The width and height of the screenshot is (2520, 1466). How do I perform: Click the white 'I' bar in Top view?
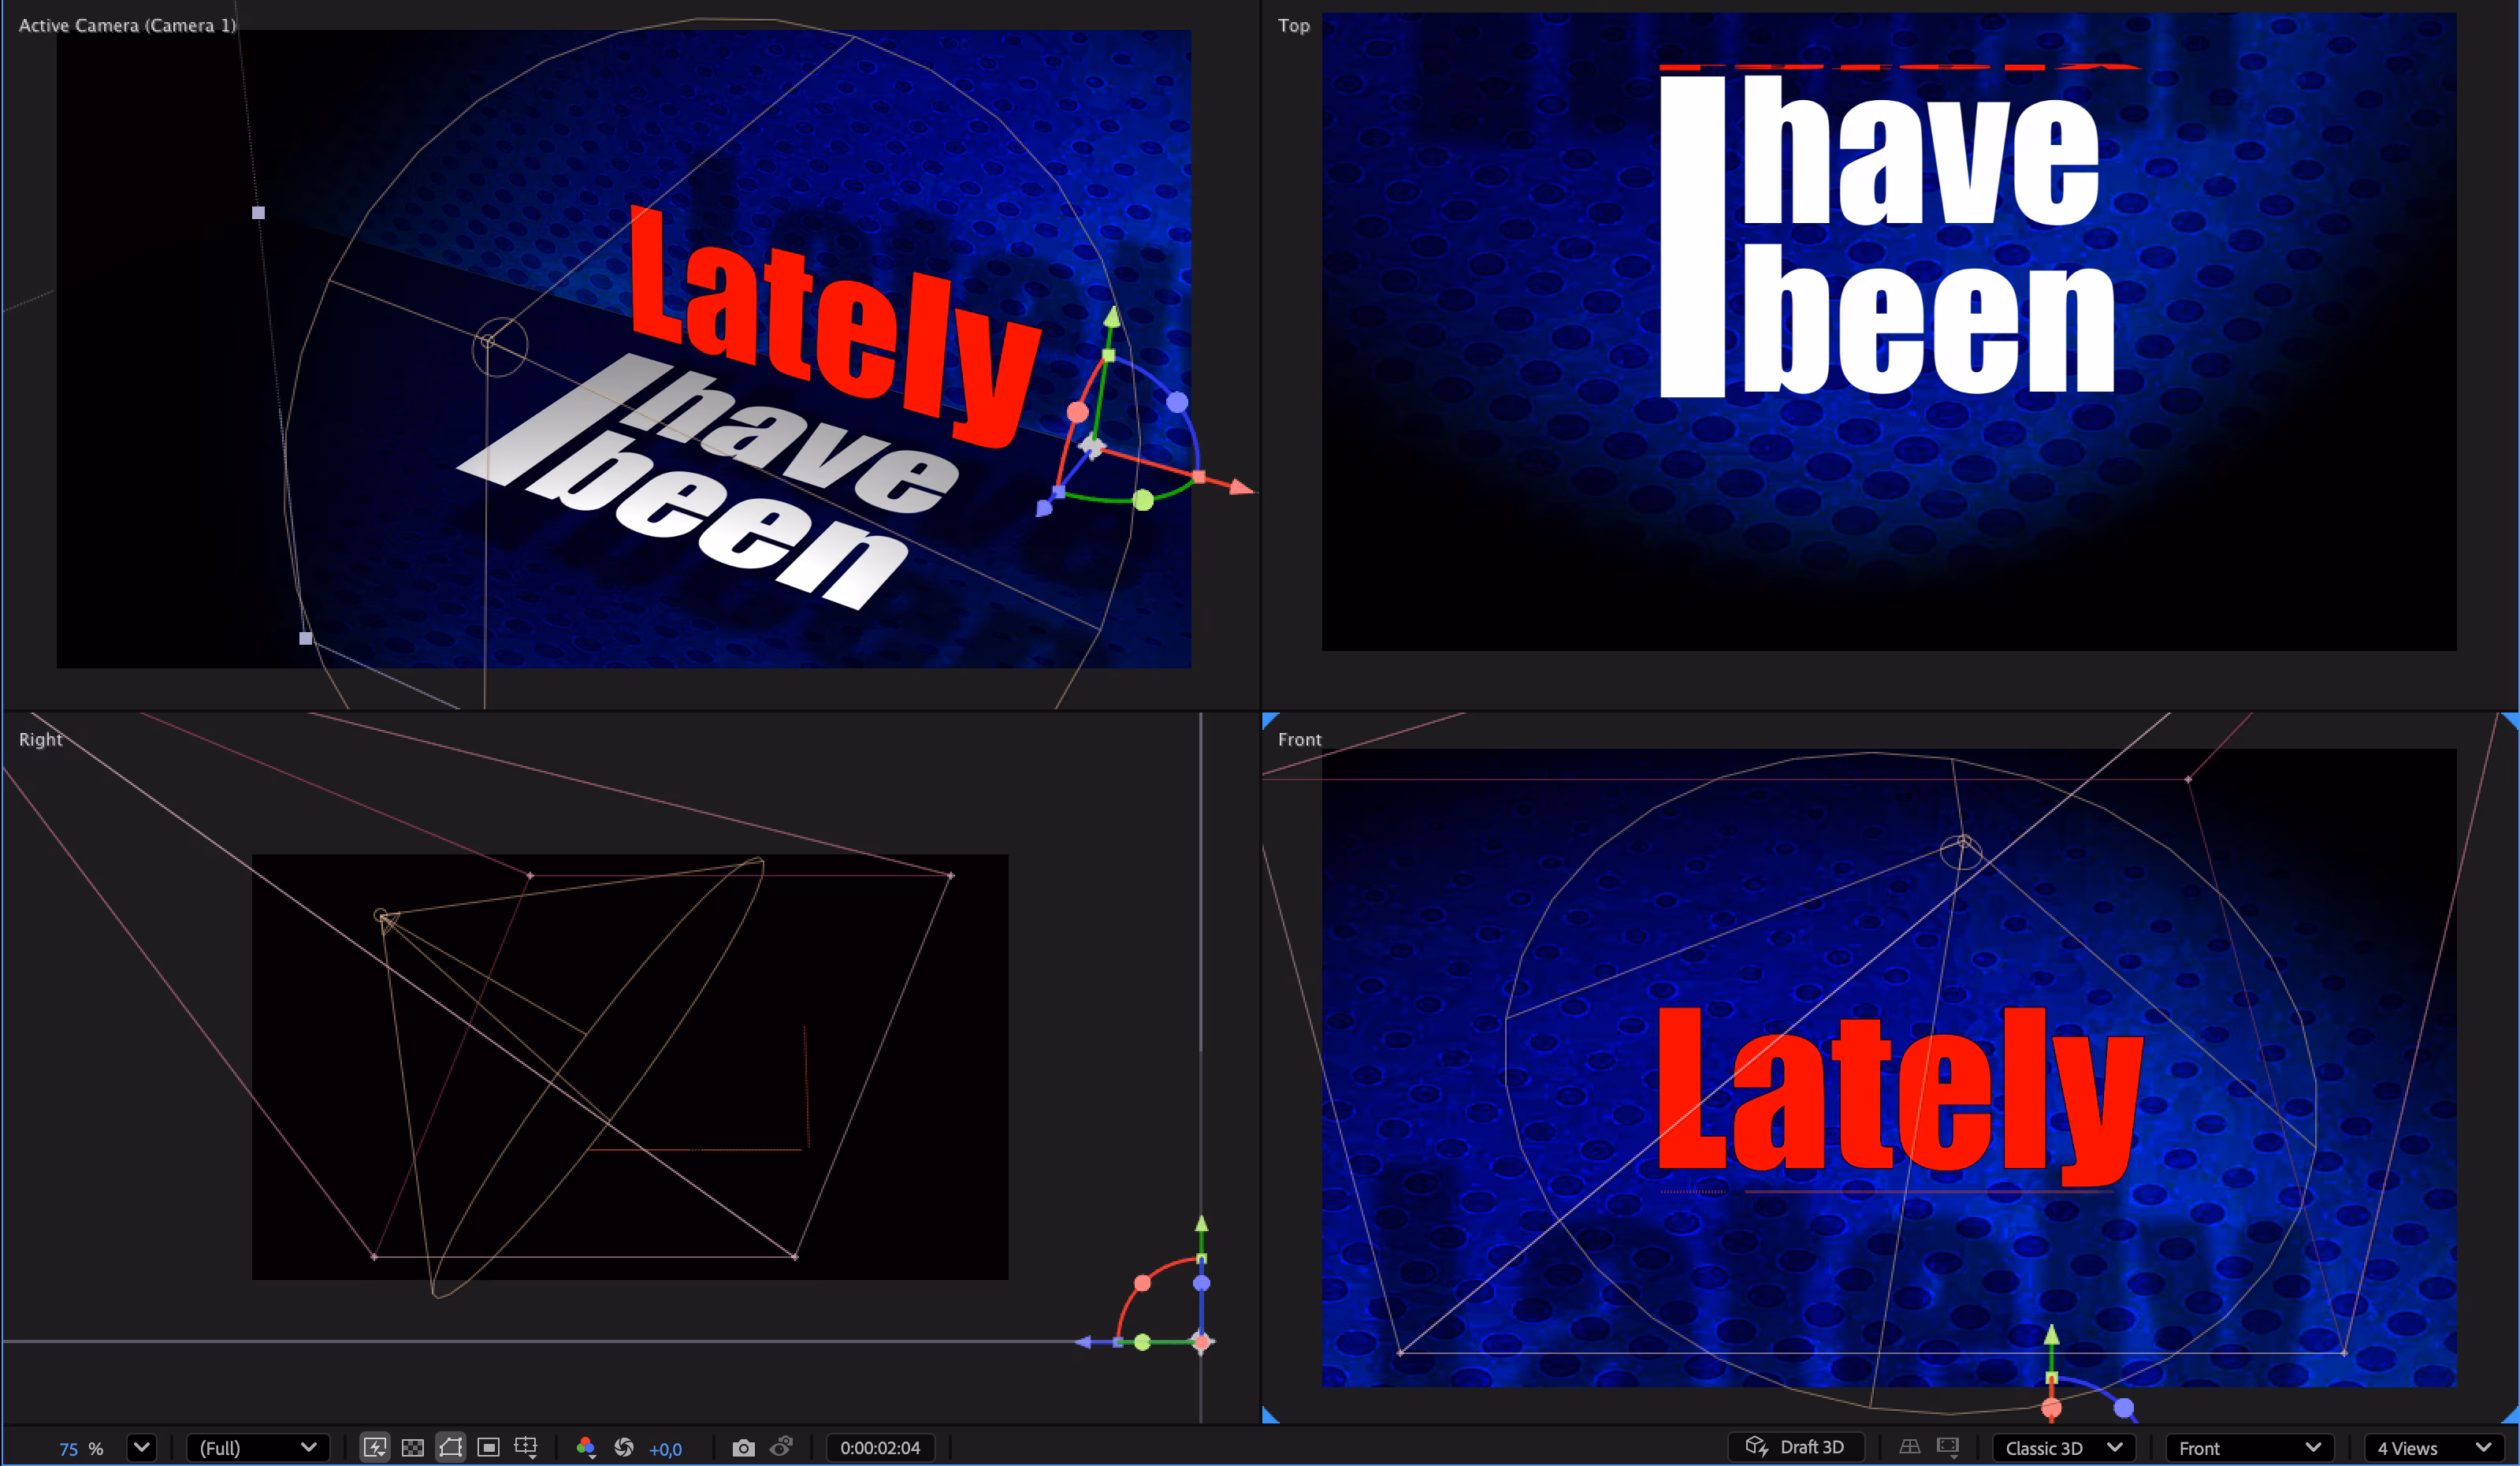(1692, 237)
